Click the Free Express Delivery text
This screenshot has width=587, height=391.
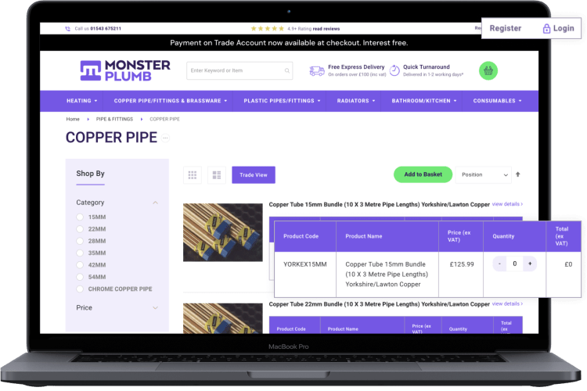tap(356, 67)
